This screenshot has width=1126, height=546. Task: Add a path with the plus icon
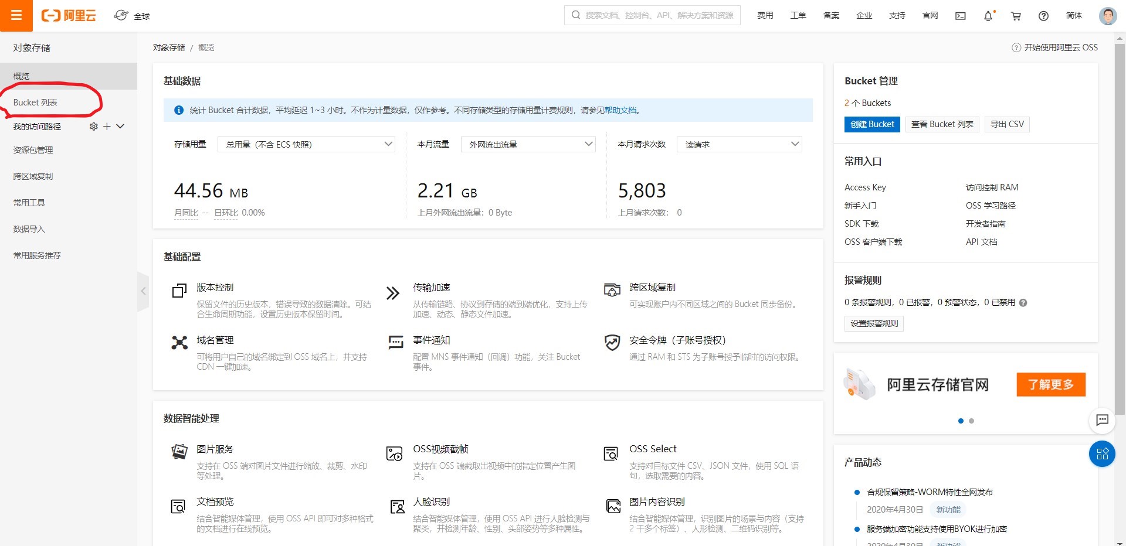(107, 127)
